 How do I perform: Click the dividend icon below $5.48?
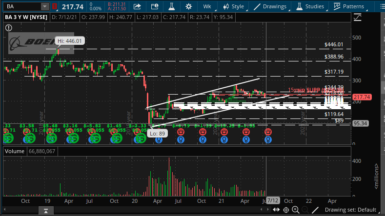point(51,138)
